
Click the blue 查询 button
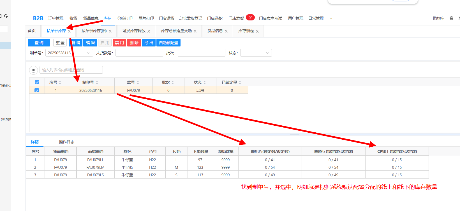[x=39, y=43]
